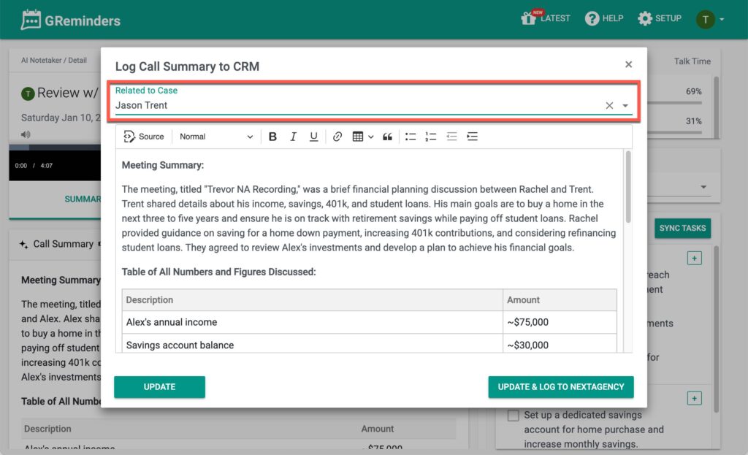Open the Help menu

pyautogui.click(x=603, y=19)
